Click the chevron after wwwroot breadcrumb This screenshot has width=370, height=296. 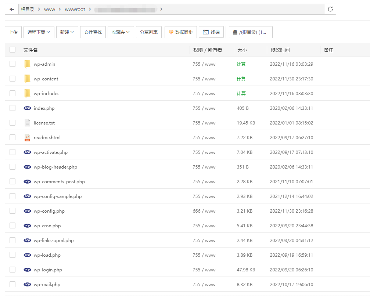(90, 9)
